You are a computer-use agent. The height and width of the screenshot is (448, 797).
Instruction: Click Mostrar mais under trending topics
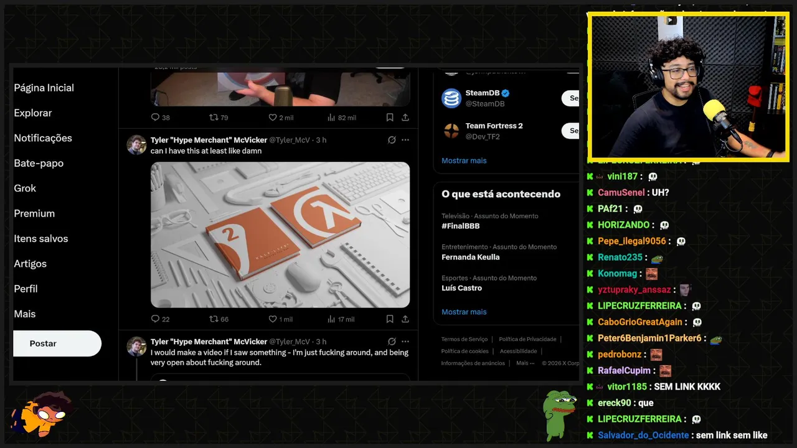point(464,312)
